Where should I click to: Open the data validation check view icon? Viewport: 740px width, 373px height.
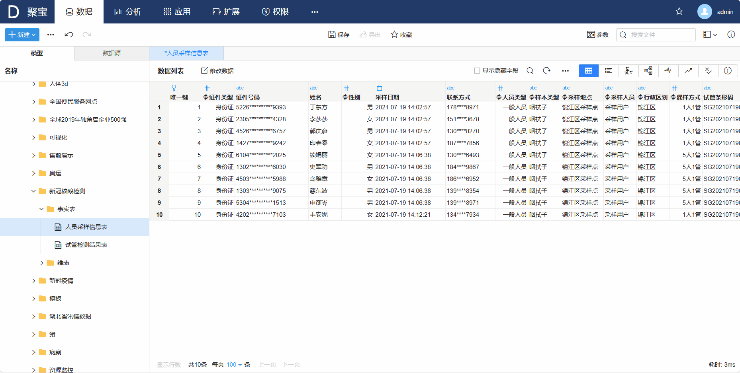coord(708,71)
